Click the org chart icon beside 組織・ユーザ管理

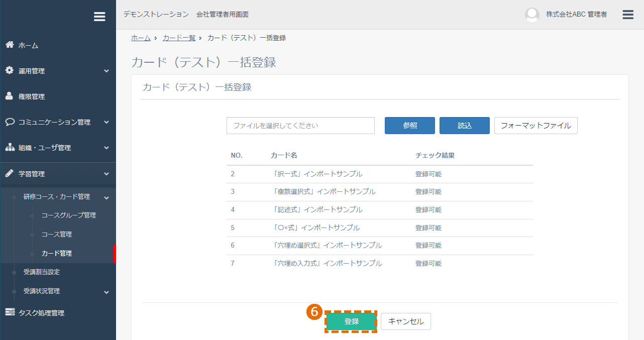coord(10,147)
